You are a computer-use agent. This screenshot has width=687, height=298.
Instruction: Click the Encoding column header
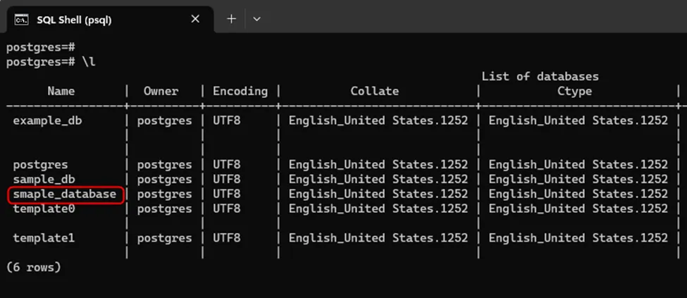click(240, 91)
